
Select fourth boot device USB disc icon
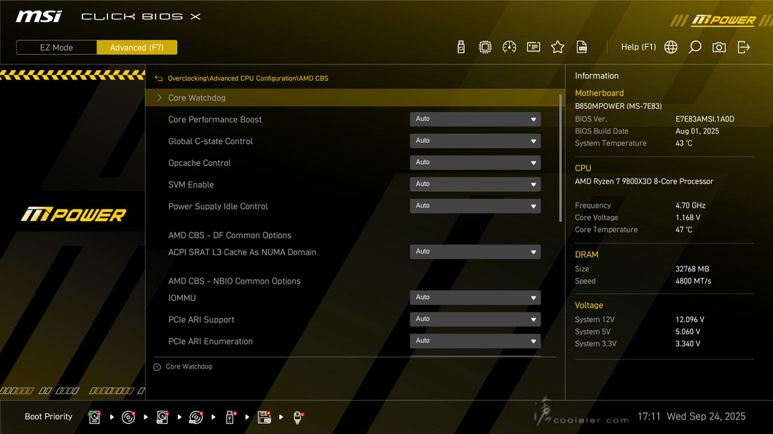(x=196, y=417)
